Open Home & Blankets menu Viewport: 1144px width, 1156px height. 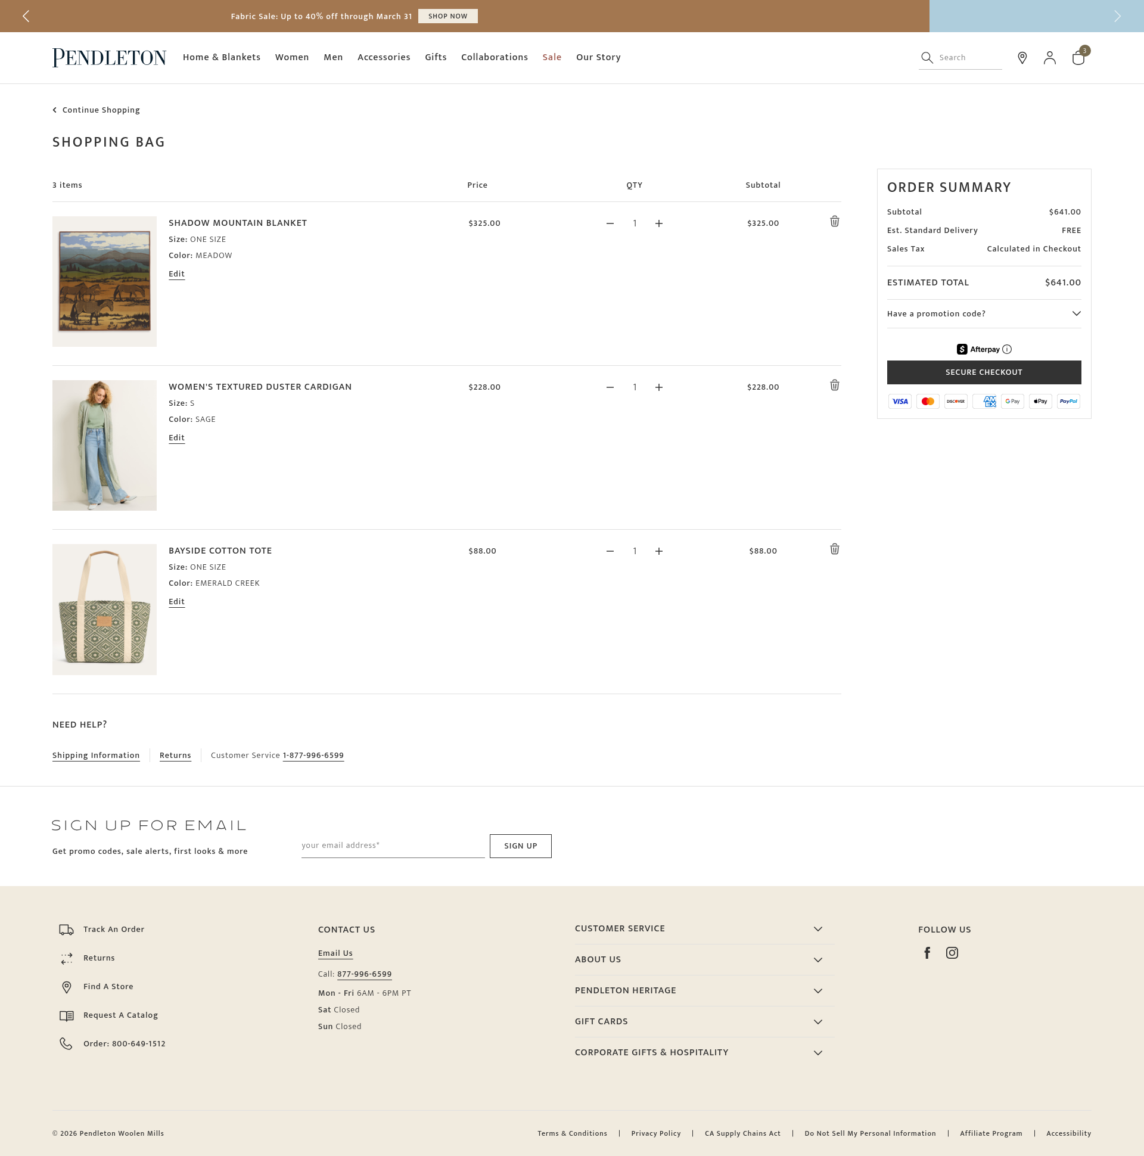222,57
